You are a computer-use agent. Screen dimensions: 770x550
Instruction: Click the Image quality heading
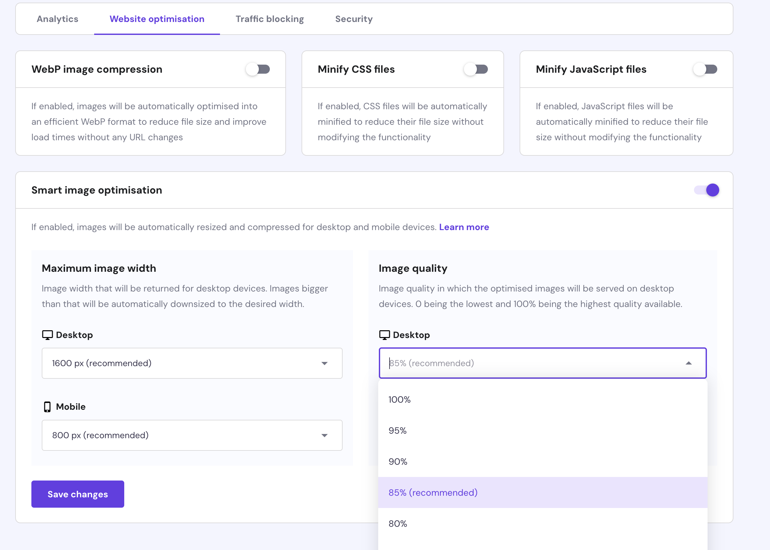(413, 268)
